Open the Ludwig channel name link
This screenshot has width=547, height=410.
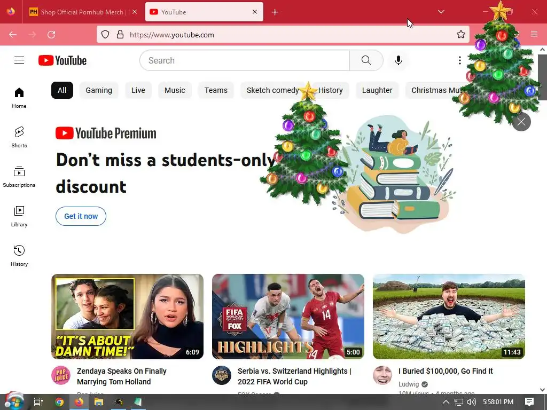click(x=409, y=384)
